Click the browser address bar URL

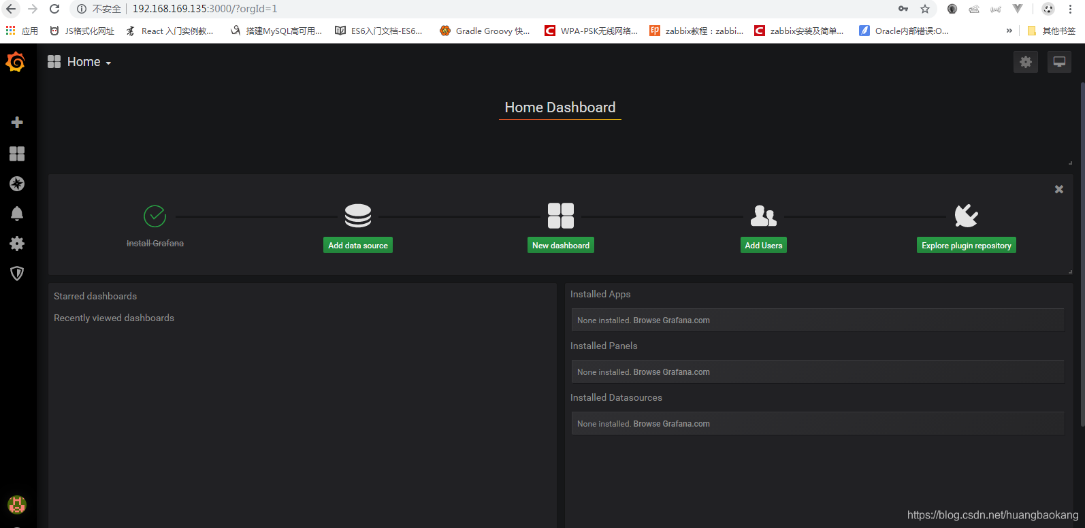pyautogui.click(x=205, y=9)
